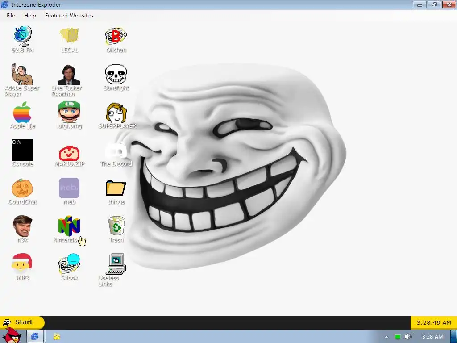Open the Featured Websites menu
Screen dimensions: 457x343
pyautogui.click(x=69, y=16)
